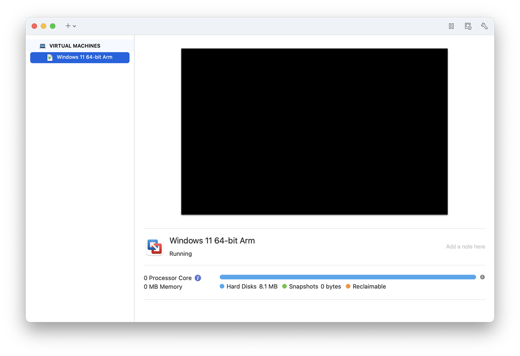Image resolution: width=520 pixels, height=356 pixels.
Task: Click the Virtual Machines sidebar header
Action: click(x=75, y=46)
